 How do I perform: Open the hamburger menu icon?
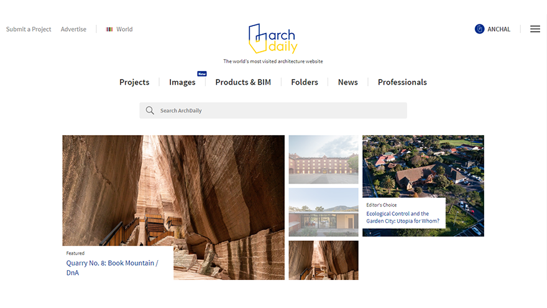(x=535, y=29)
